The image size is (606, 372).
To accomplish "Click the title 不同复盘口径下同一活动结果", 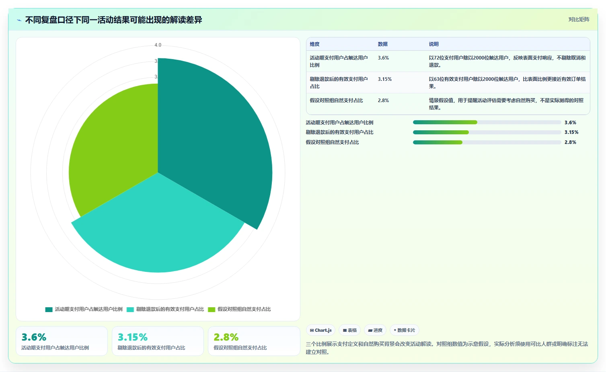I will coord(113,20).
